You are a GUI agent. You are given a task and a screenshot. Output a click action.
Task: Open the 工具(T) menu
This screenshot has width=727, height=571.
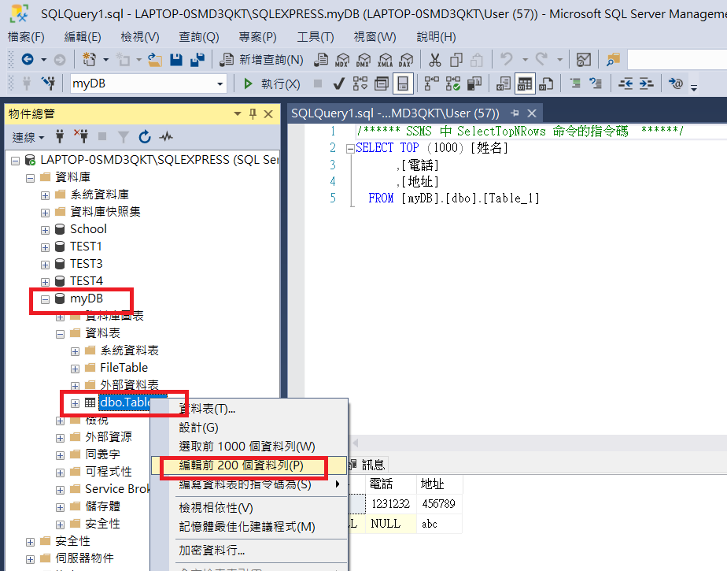(x=316, y=37)
